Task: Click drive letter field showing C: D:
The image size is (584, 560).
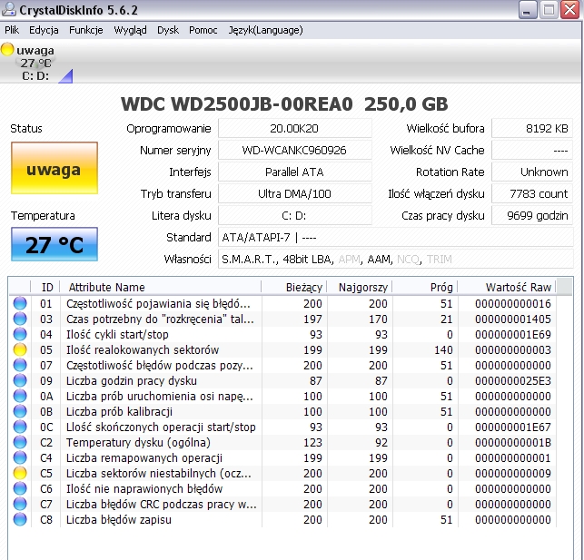Action: tap(294, 216)
